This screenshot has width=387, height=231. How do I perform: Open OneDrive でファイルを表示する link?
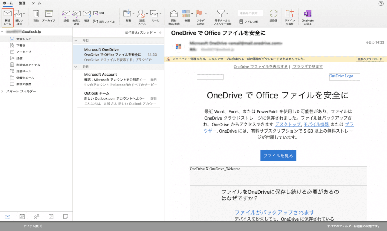pyautogui.click(x=261, y=67)
